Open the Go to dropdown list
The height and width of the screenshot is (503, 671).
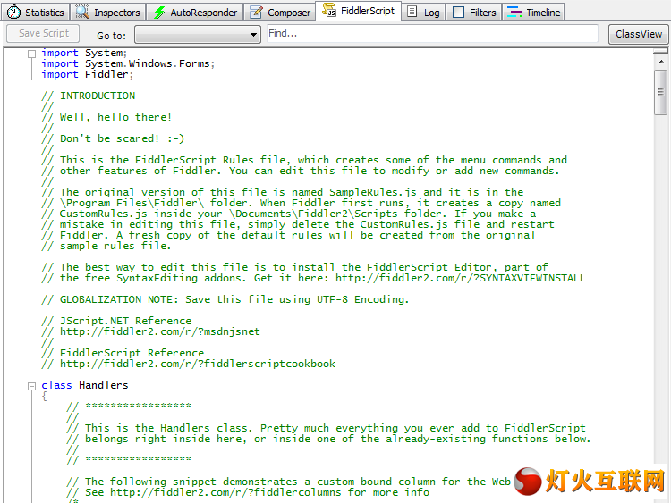[198, 35]
